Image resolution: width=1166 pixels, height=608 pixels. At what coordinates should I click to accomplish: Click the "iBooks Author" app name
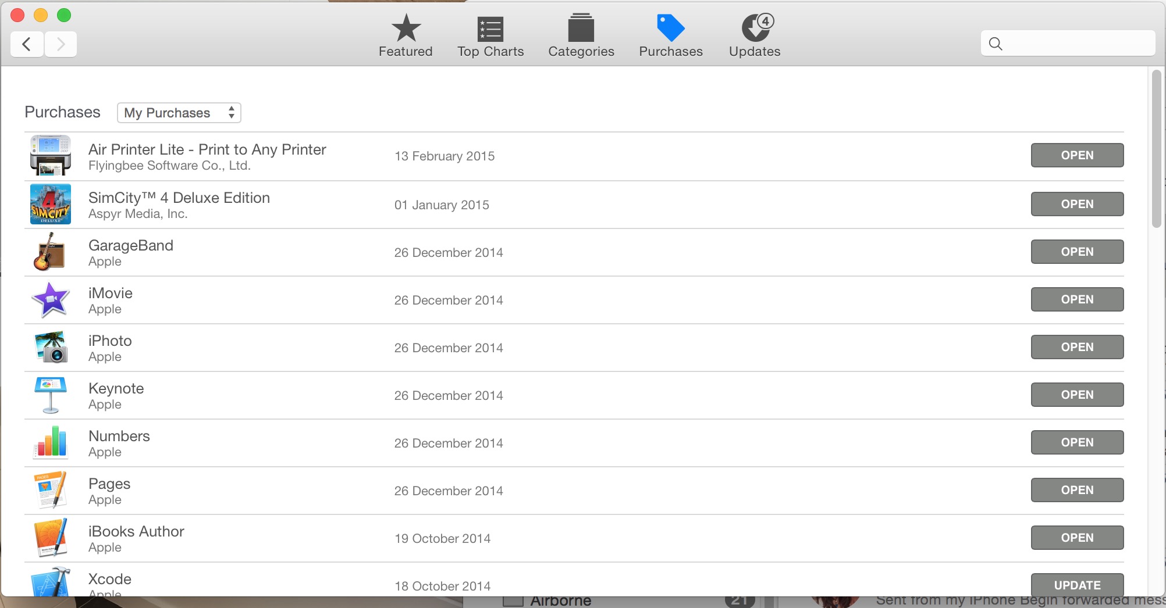tap(136, 531)
